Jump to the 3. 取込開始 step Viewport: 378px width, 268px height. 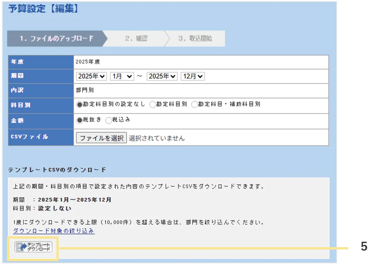point(195,39)
